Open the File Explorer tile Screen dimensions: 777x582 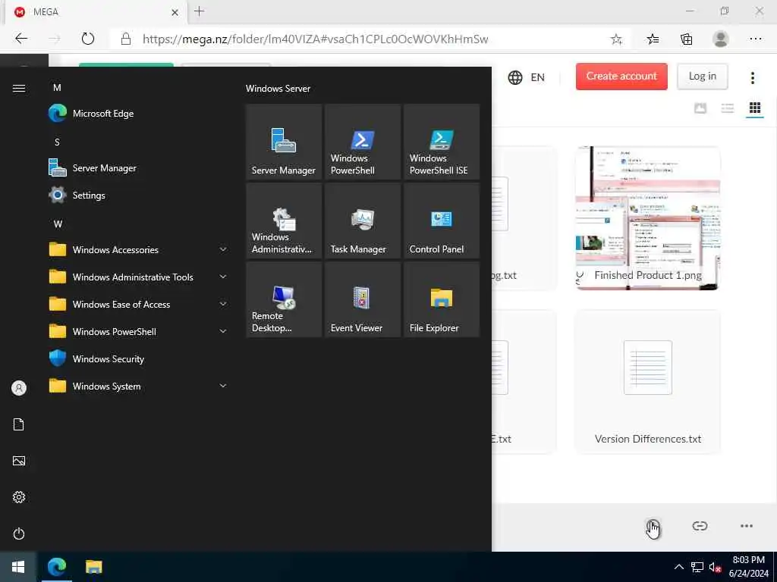[x=441, y=299]
